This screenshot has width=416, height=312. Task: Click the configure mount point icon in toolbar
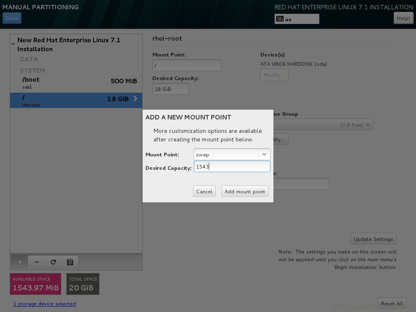tap(70, 262)
